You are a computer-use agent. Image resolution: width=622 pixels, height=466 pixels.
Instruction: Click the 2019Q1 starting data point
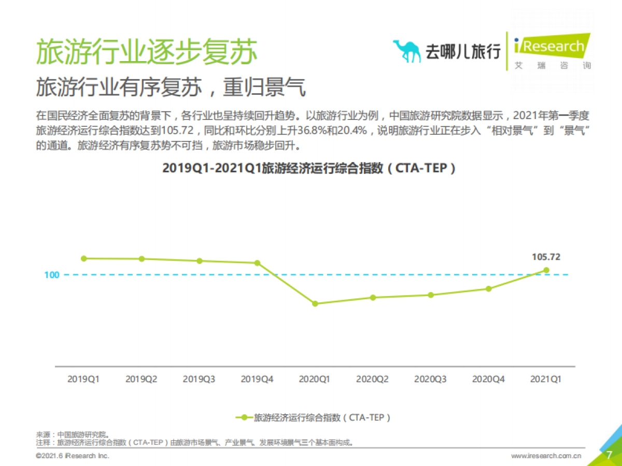84,258
